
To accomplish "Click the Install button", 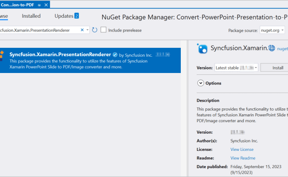I will (x=274, y=68).
